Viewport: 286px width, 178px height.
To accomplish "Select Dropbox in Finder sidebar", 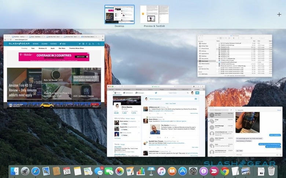I will [204, 43].
